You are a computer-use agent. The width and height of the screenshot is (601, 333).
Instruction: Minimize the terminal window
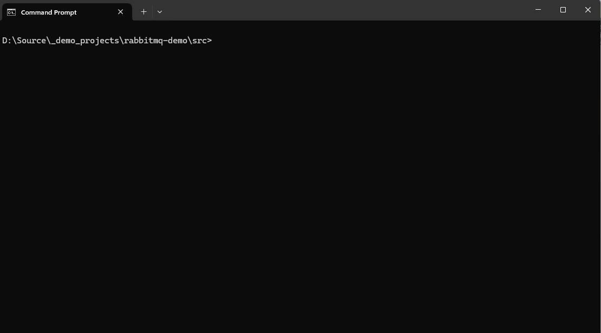point(538,10)
